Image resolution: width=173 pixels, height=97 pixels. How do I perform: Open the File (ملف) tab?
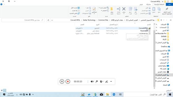[x=169, y=4]
